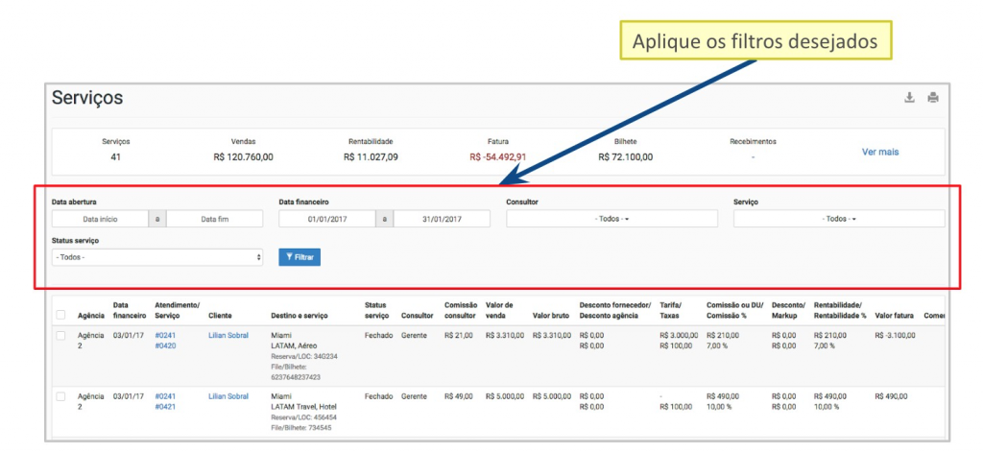
Task: Click the Valor de venda column header
Action: tap(499, 310)
